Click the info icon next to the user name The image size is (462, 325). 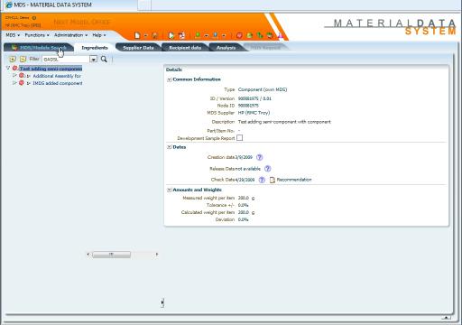pyautogui.click(x=34, y=18)
